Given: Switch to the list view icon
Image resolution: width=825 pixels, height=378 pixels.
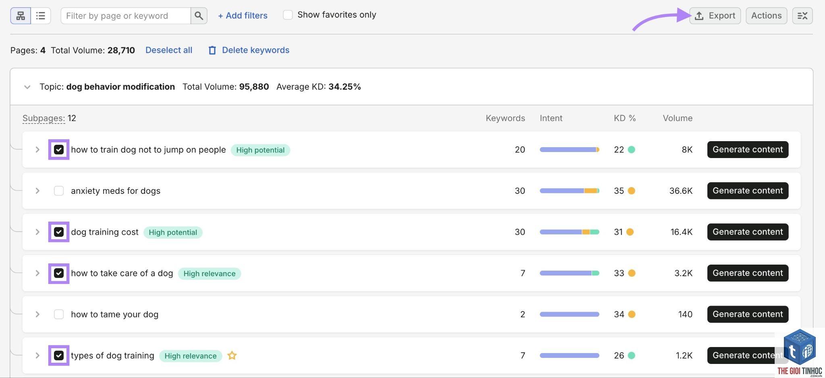Looking at the screenshot, I should [40, 16].
